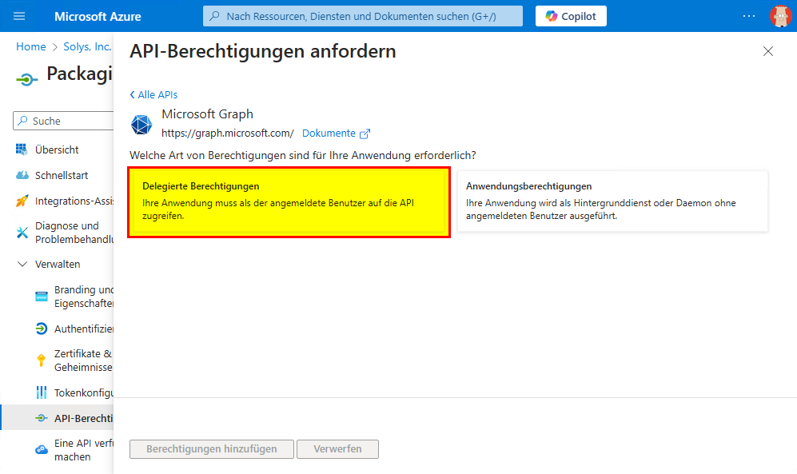Open the user account avatar
Viewport: 797px width, 474px height.
(x=779, y=16)
